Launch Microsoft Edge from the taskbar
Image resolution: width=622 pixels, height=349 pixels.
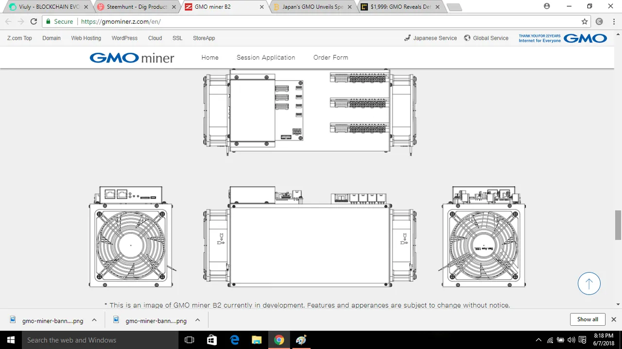(235, 340)
